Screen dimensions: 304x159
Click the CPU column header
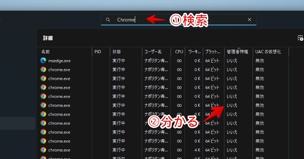[179, 52]
